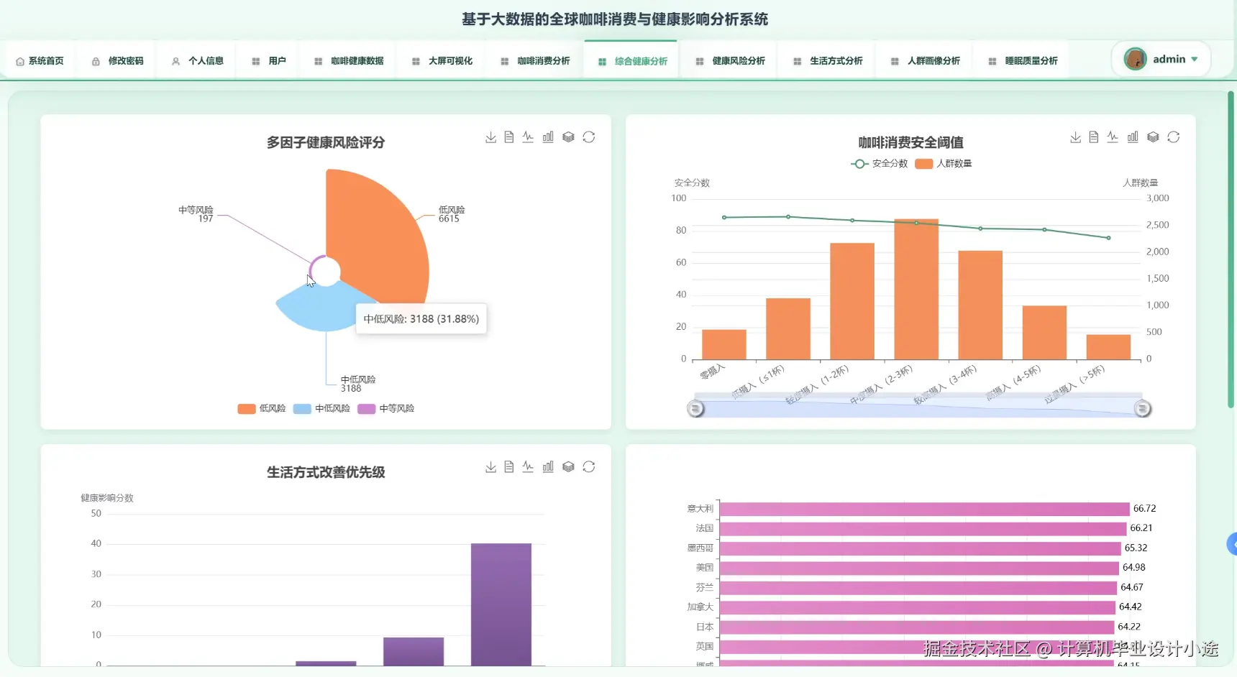Switch to 大屏可视化 tab
Viewport: 1237px width, 677px height.
point(442,61)
